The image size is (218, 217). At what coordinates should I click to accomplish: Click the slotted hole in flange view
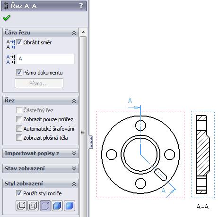pyautogui.click(x=160, y=175)
